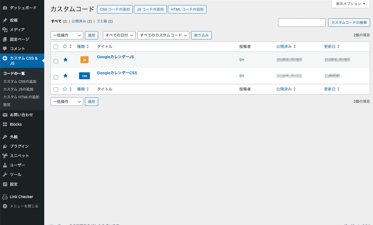Viewport: 373px width, 225px height.
Task: Click the star icon in table header
Action: click(x=65, y=47)
